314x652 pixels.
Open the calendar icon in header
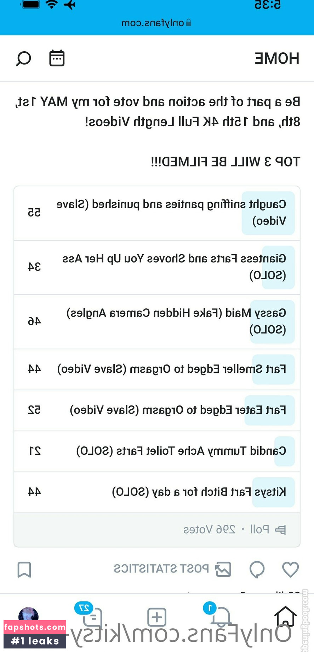pos(57,58)
